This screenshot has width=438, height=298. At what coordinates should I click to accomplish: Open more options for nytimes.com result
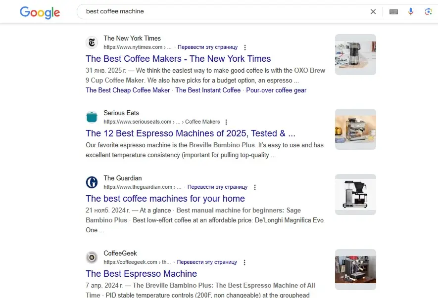tap(245, 47)
